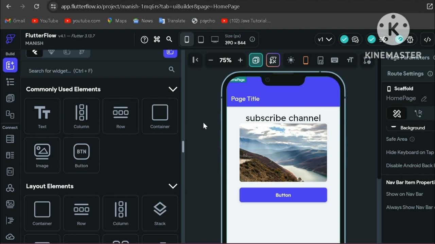
Task: Pick Column widget from Commonly Used Elements
Action: (82, 116)
